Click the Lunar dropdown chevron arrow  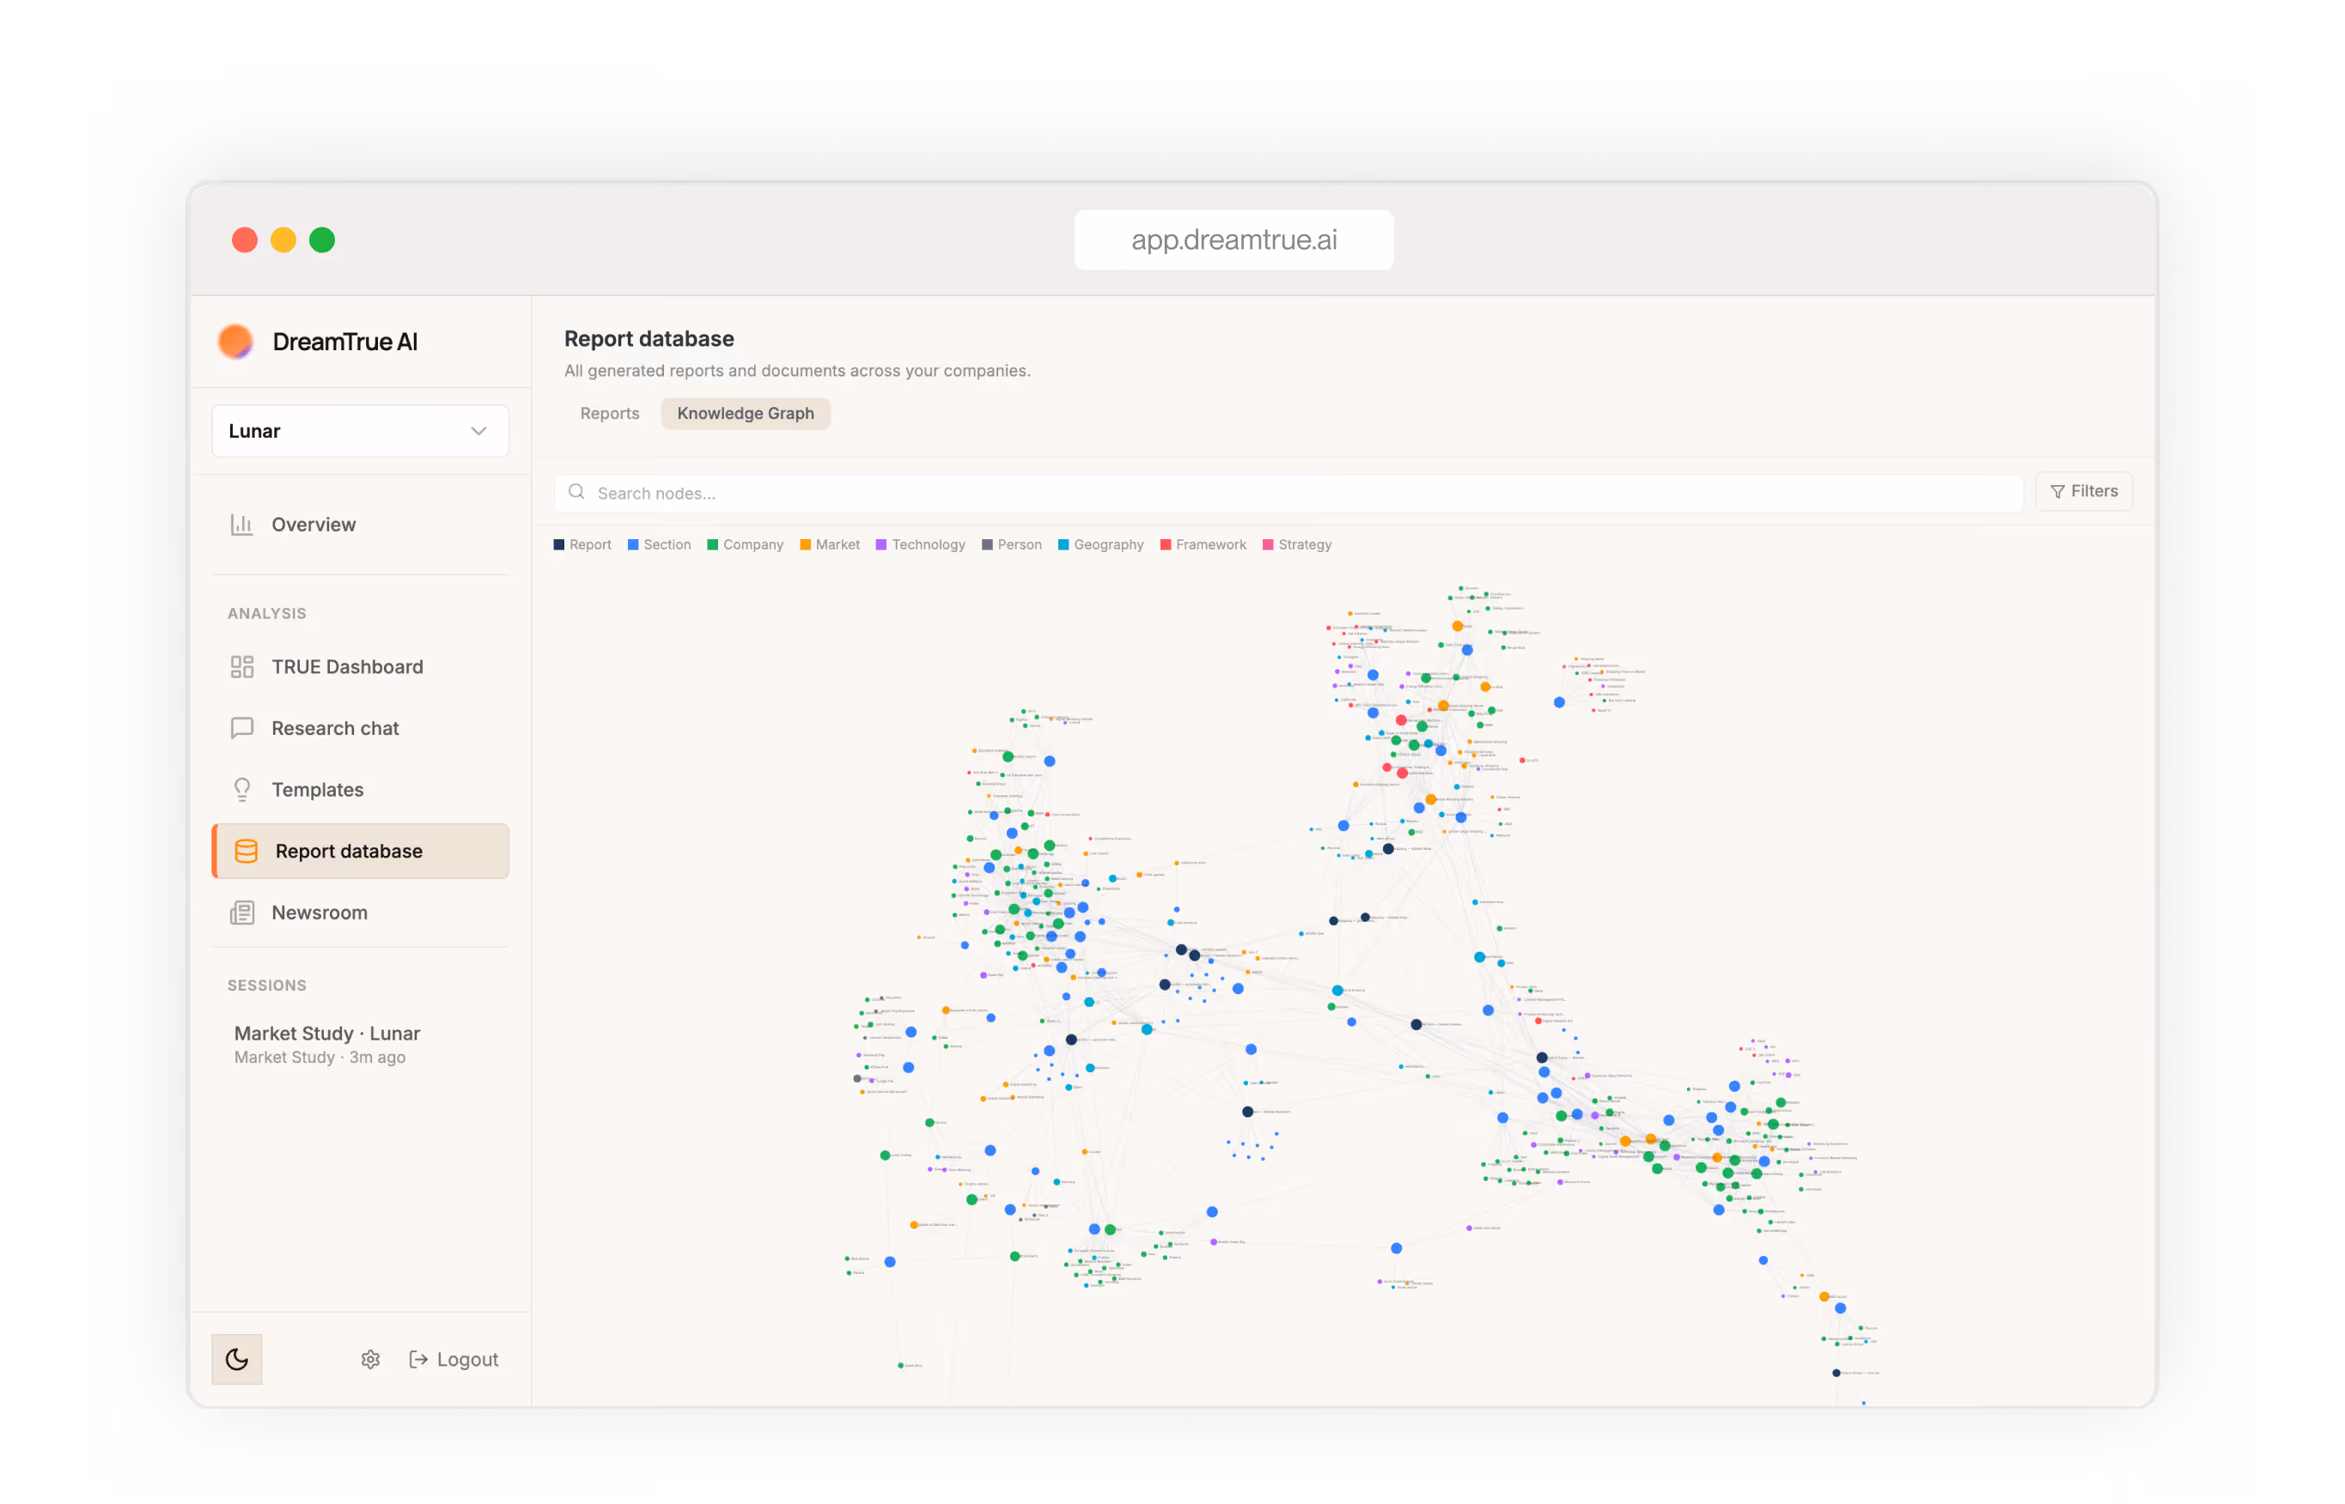(x=478, y=432)
